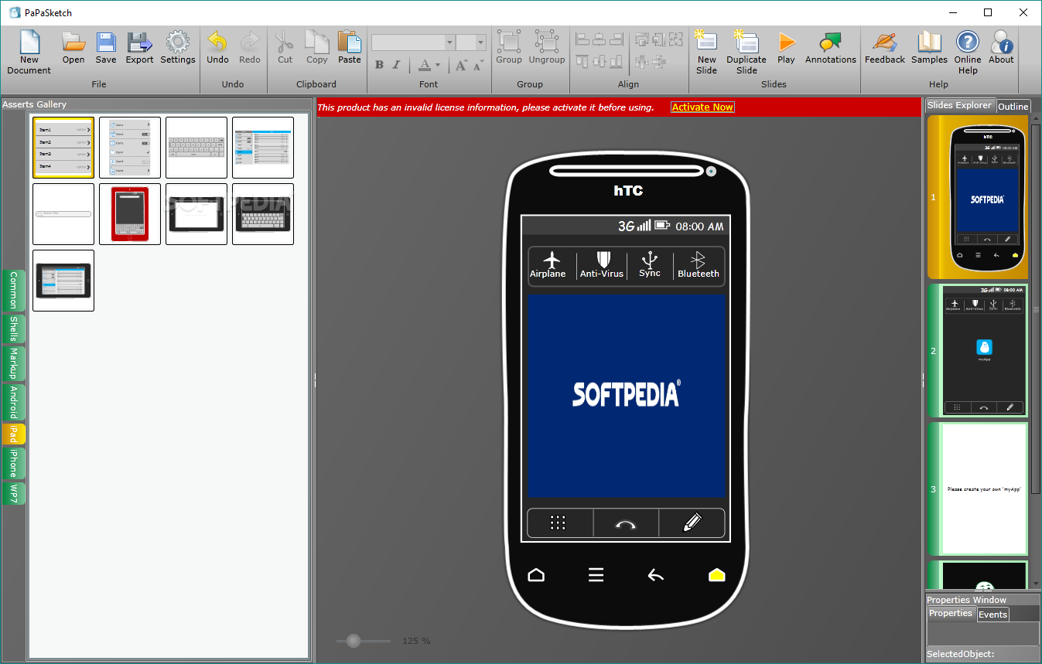The height and width of the screenshot is (664, 1042).
Task: Distribute objects vertically
Action: pyautogui.click(x=658, y=61)
